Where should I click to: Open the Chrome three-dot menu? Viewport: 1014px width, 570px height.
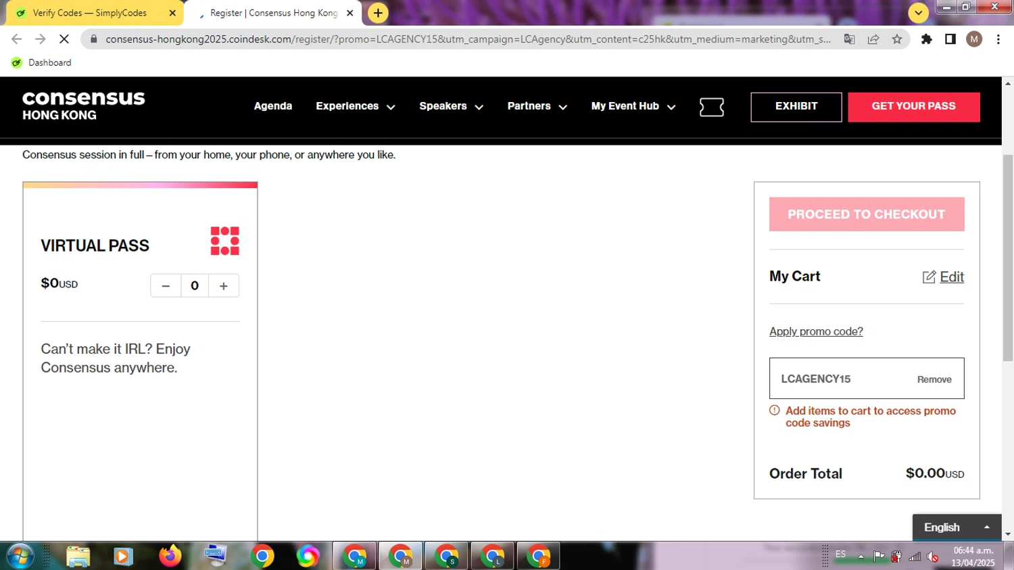998,39
